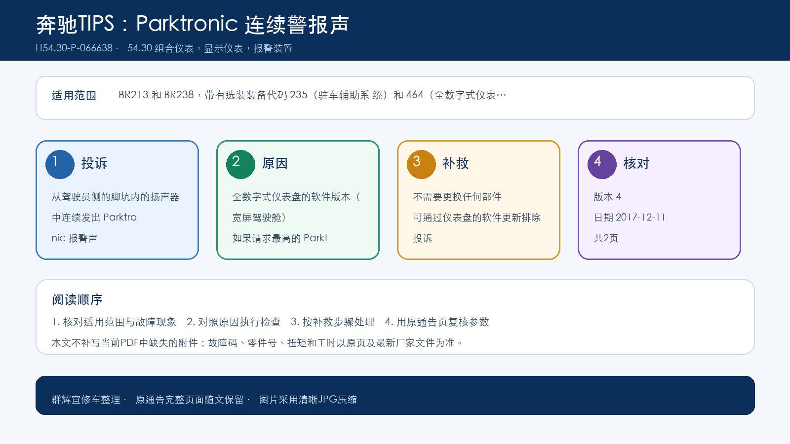Click the footer credit 群辉宜修车整理
This screenshot has width=790, height=444.
click(86, 400)
